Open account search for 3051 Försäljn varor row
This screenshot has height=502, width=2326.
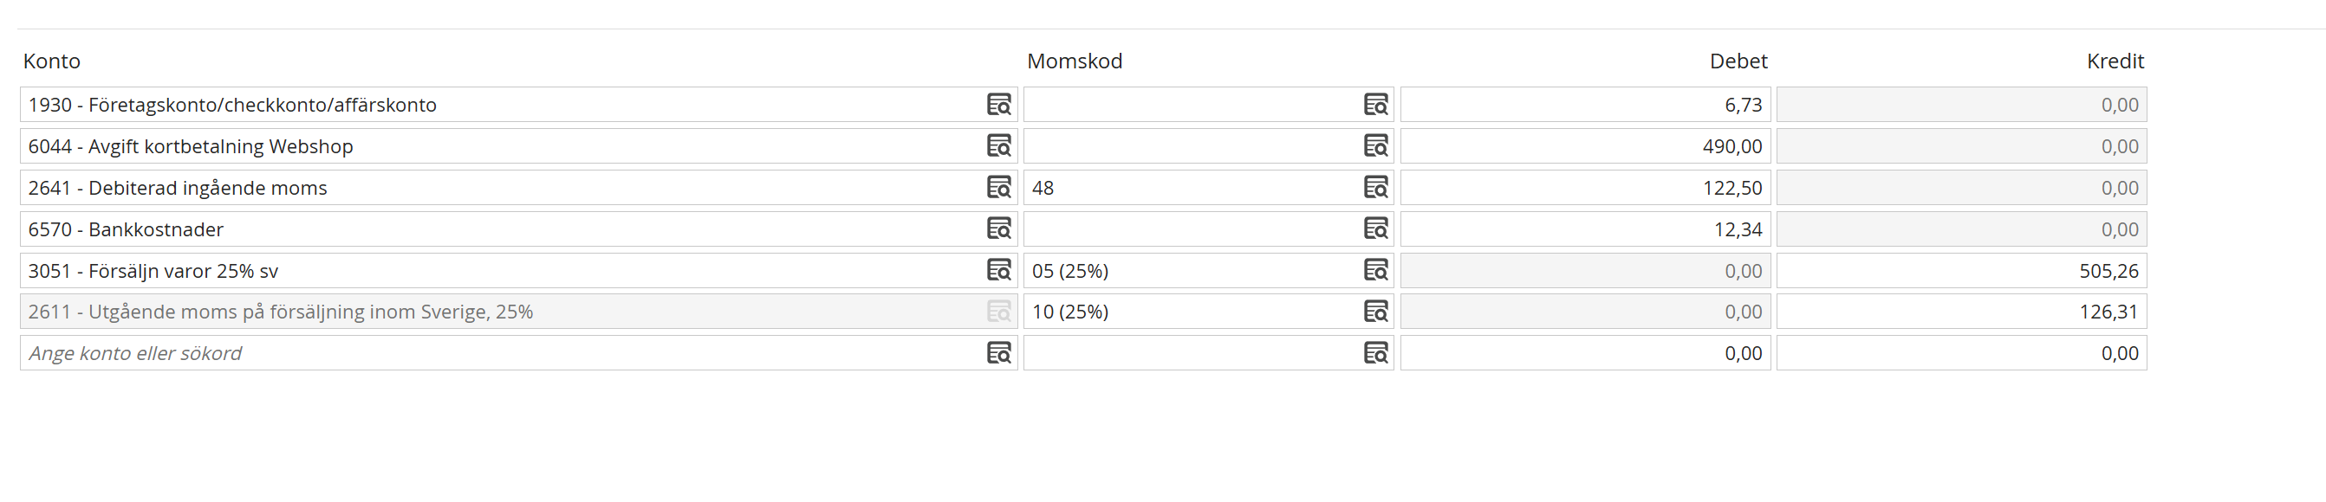coord(998,270)
